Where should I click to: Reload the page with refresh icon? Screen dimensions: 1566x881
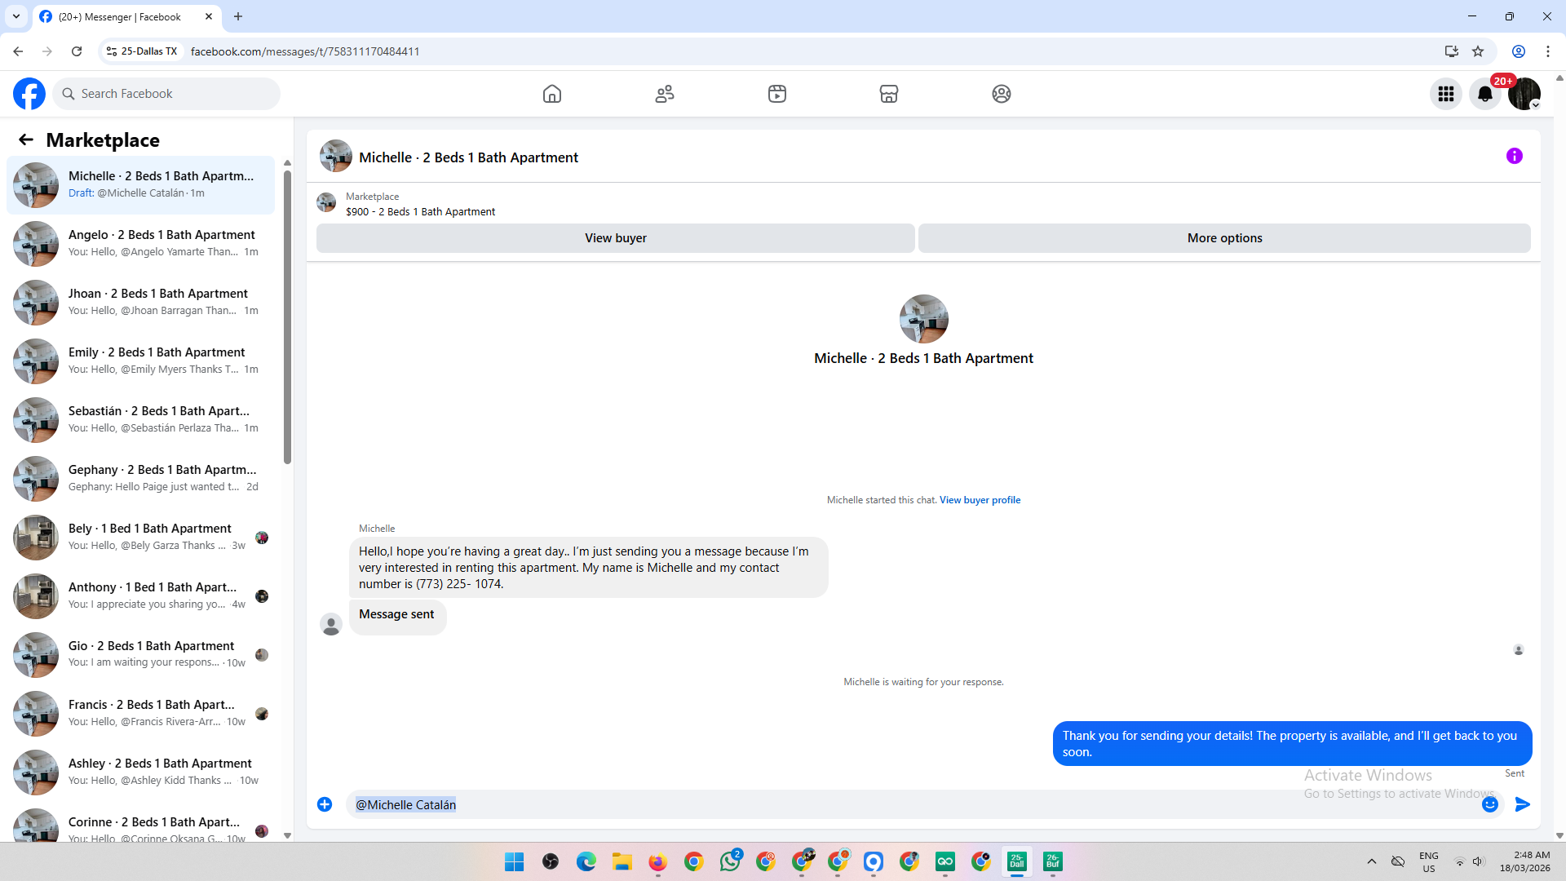click(x=77, y=51)
